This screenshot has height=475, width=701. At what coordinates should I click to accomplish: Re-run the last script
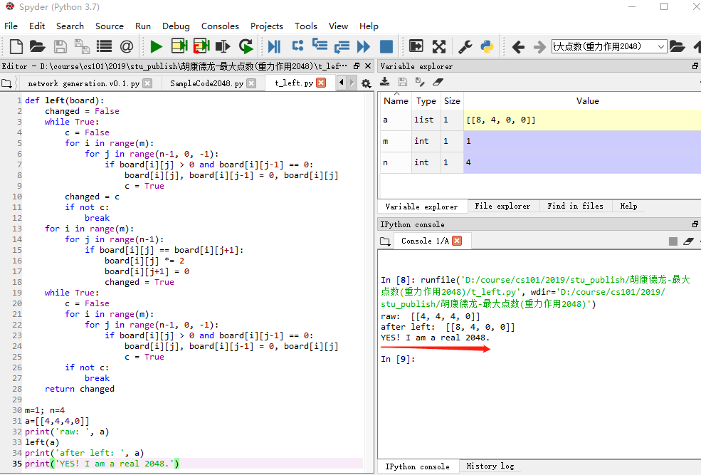pyautogui.click(x=246, y=46)
